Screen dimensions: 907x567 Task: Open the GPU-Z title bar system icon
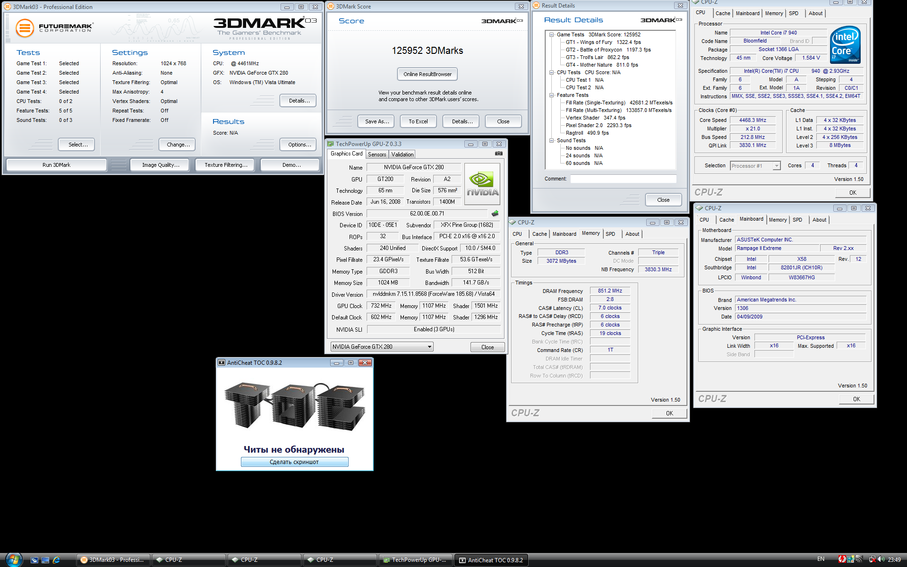pyautogui.click(x=330, y=144)
